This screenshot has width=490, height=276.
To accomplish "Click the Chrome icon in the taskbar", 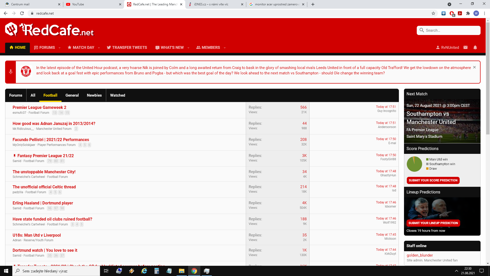I will [194, 271].
